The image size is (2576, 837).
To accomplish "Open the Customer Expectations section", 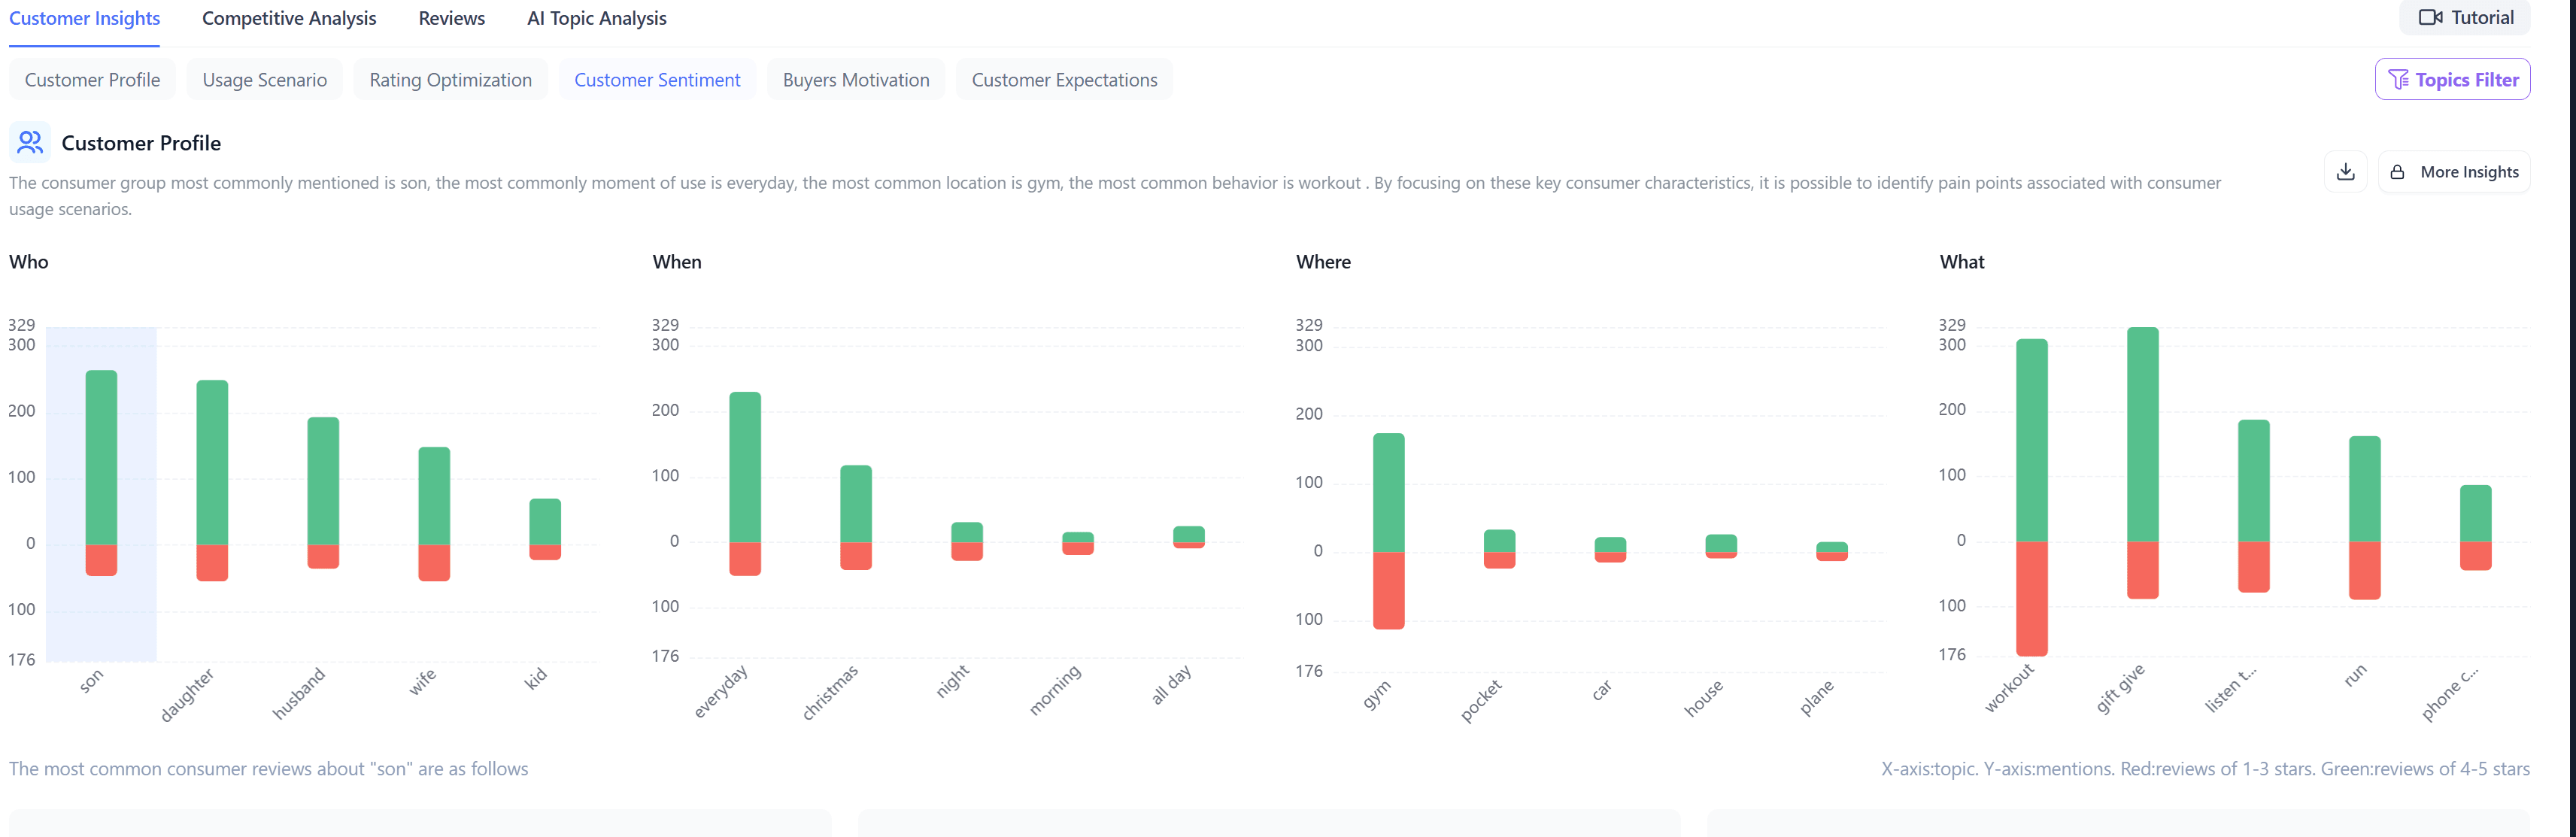I will tap(1064, 80).
